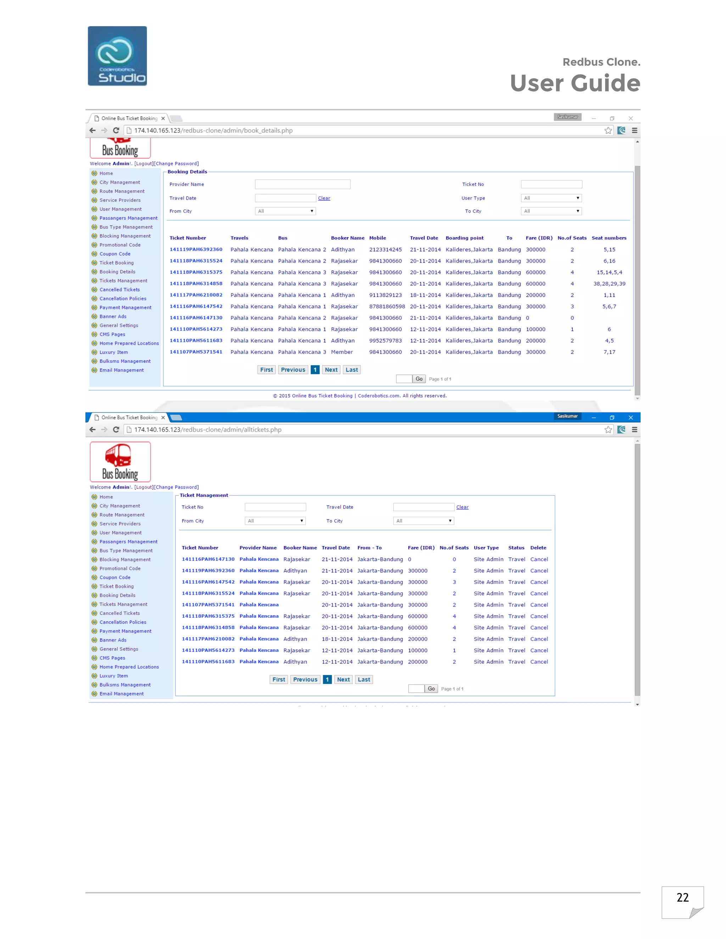This screenshot has width=726, height=939.
Task: Click the address bar URL book_details.php
Action: (213, 130)
